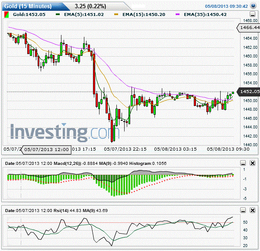Click the Gold:1452.05 legend label
This screenshot has width=260, height=251.
click(x=29, y=14)
